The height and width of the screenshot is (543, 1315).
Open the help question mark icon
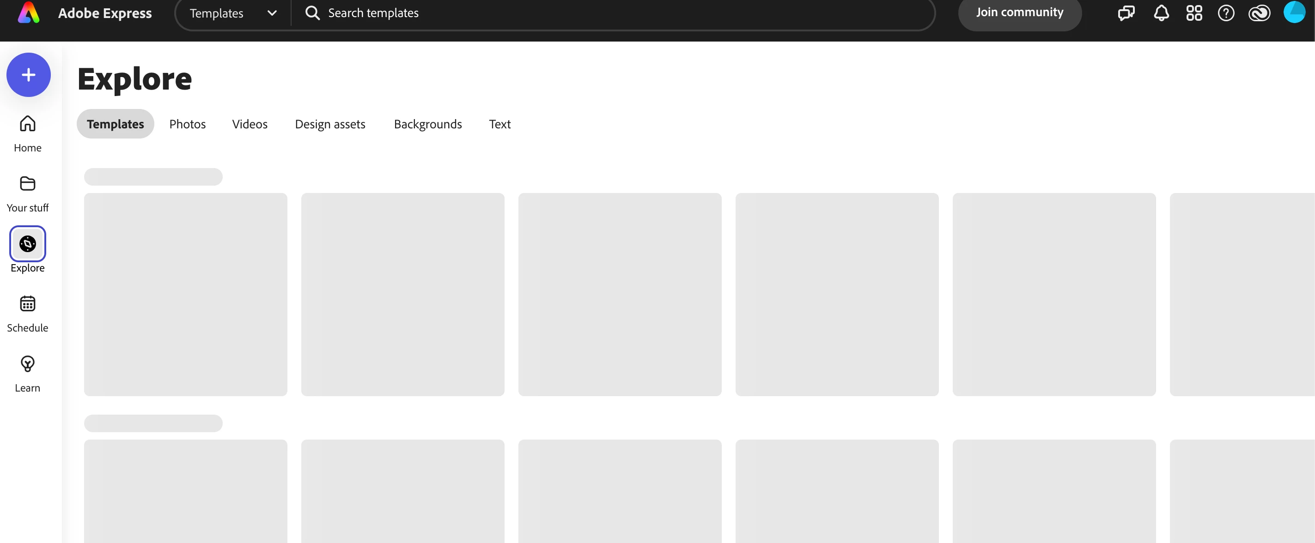(1226, 13)
